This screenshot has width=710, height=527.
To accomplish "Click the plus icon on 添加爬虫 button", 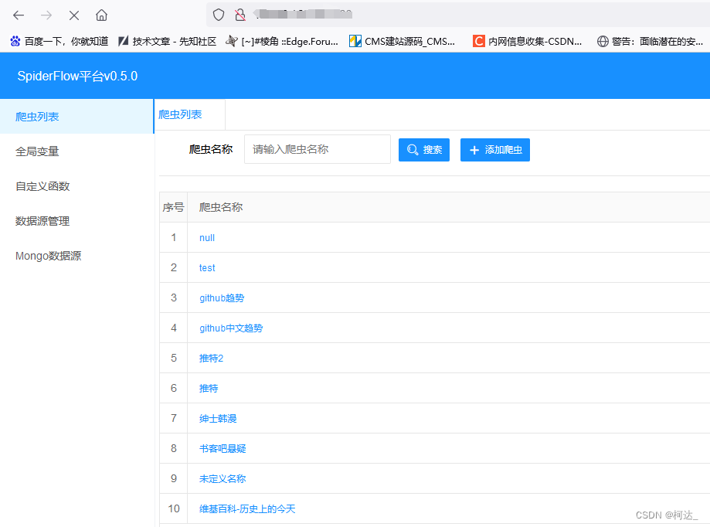I will pyautogui.click(x=473, y=149).
